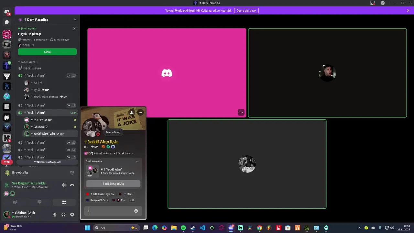Screen dimensions: 414x233
Task: Click the 9 Ortak Arkadaş link
Action: tap(103, 153)
